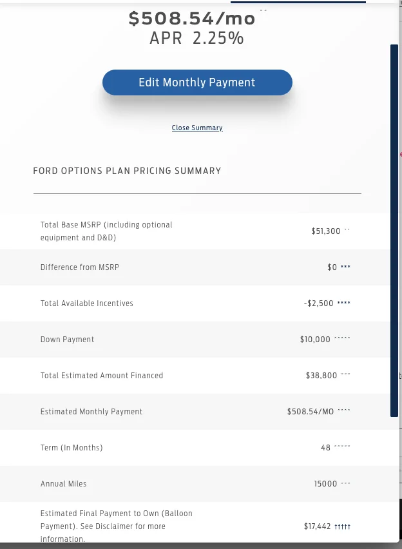The width and height of the screenshot is (402, 549).
Task: Click the 15000 annual miles value
Action: click(x=326, y=483)
